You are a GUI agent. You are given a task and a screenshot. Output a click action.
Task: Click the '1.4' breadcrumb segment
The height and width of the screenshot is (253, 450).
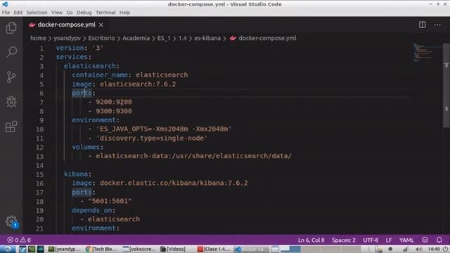pyautogui.click(x=183, y=38)
